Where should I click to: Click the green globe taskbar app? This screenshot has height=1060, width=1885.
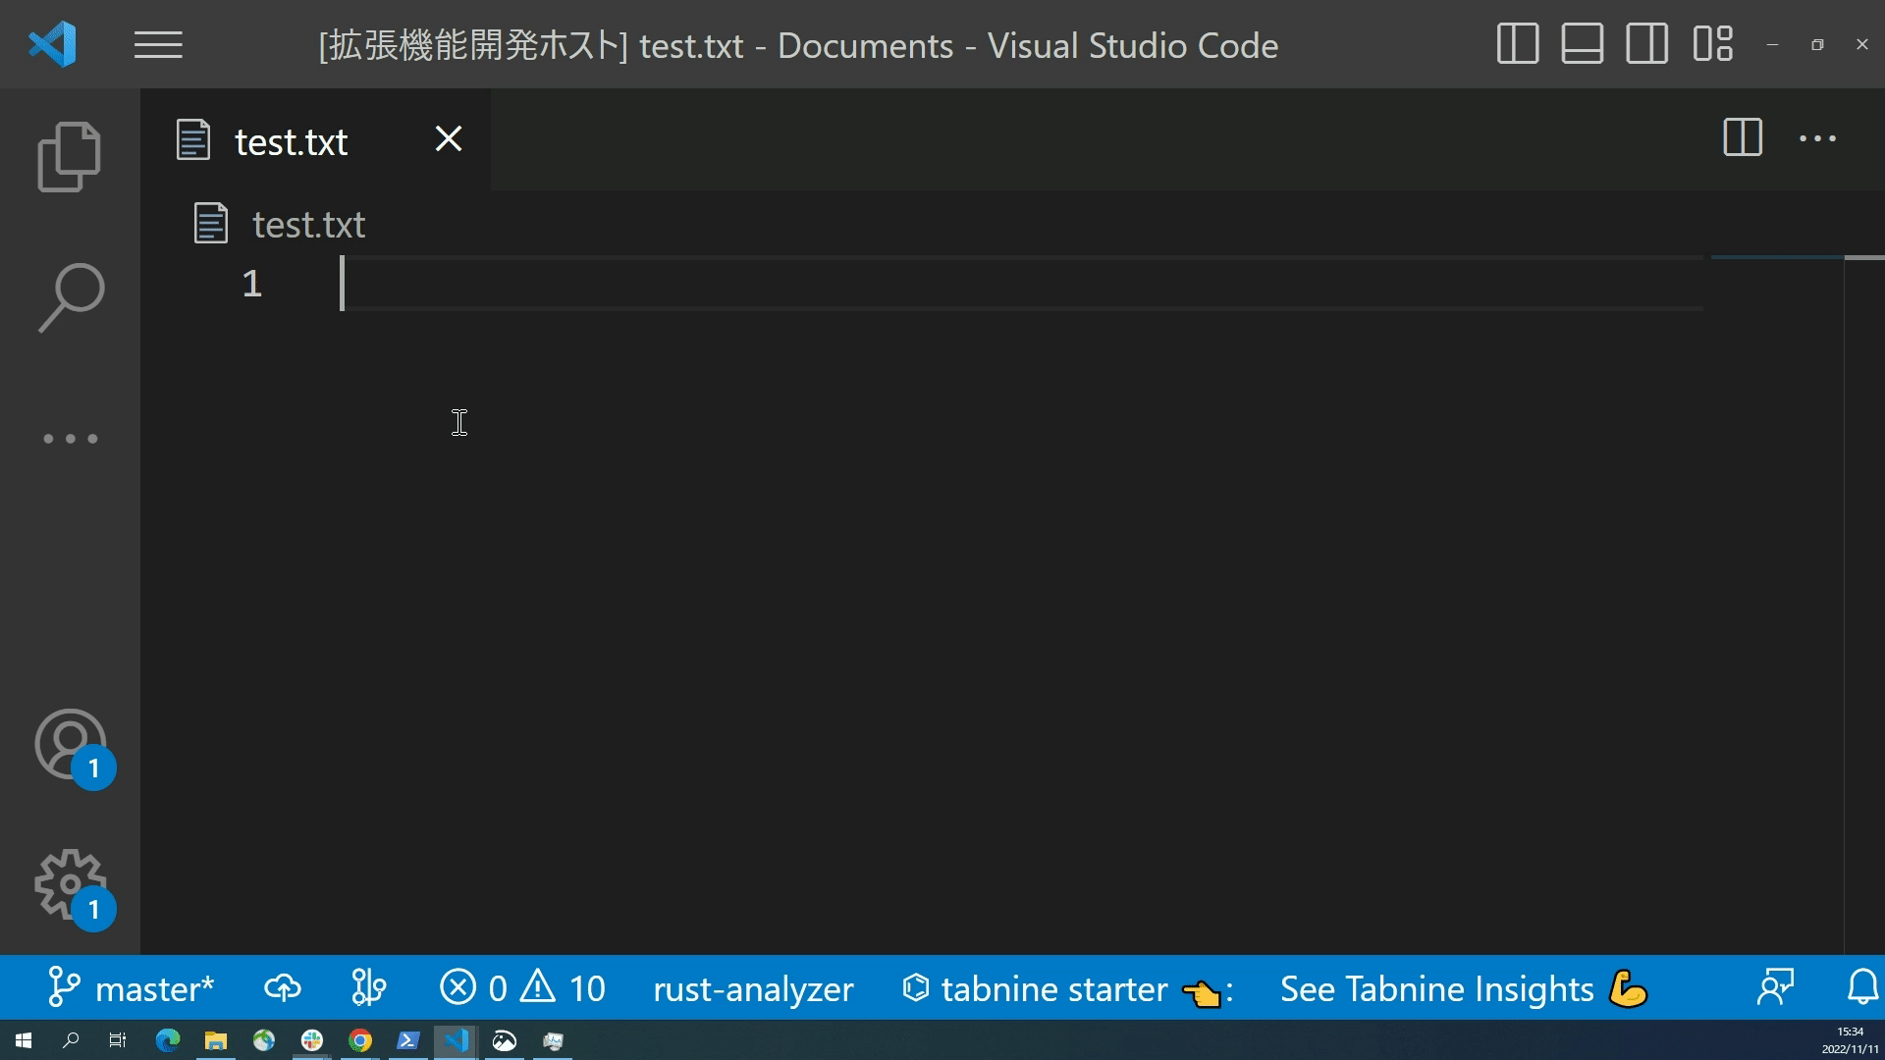coord(264,1040)
